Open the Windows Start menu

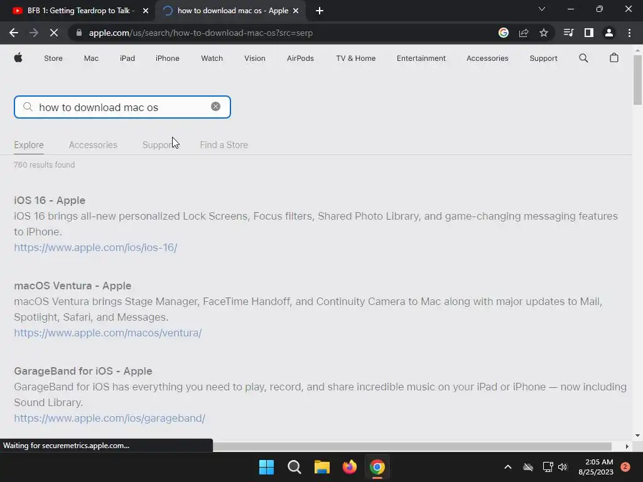[266, 467]
